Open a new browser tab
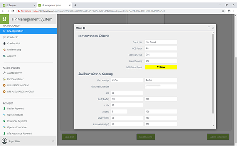 click(x=75, y=5)
